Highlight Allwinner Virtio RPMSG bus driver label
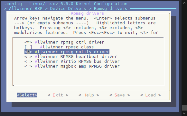This screenshot has height=116, width=187. click(77, 62)
